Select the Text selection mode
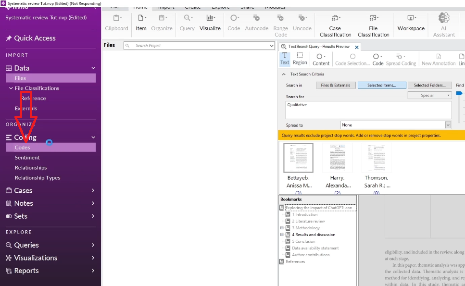Viewport: 465px width, 286px height. click(285, 59)
